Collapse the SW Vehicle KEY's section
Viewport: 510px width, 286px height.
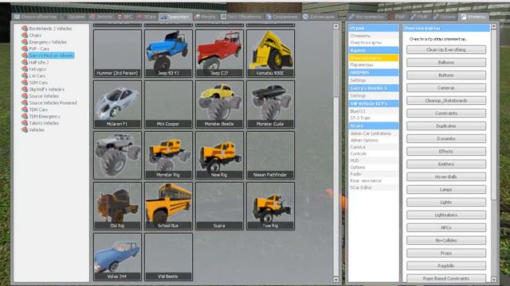pyautogui.click(x=374, y=103)
